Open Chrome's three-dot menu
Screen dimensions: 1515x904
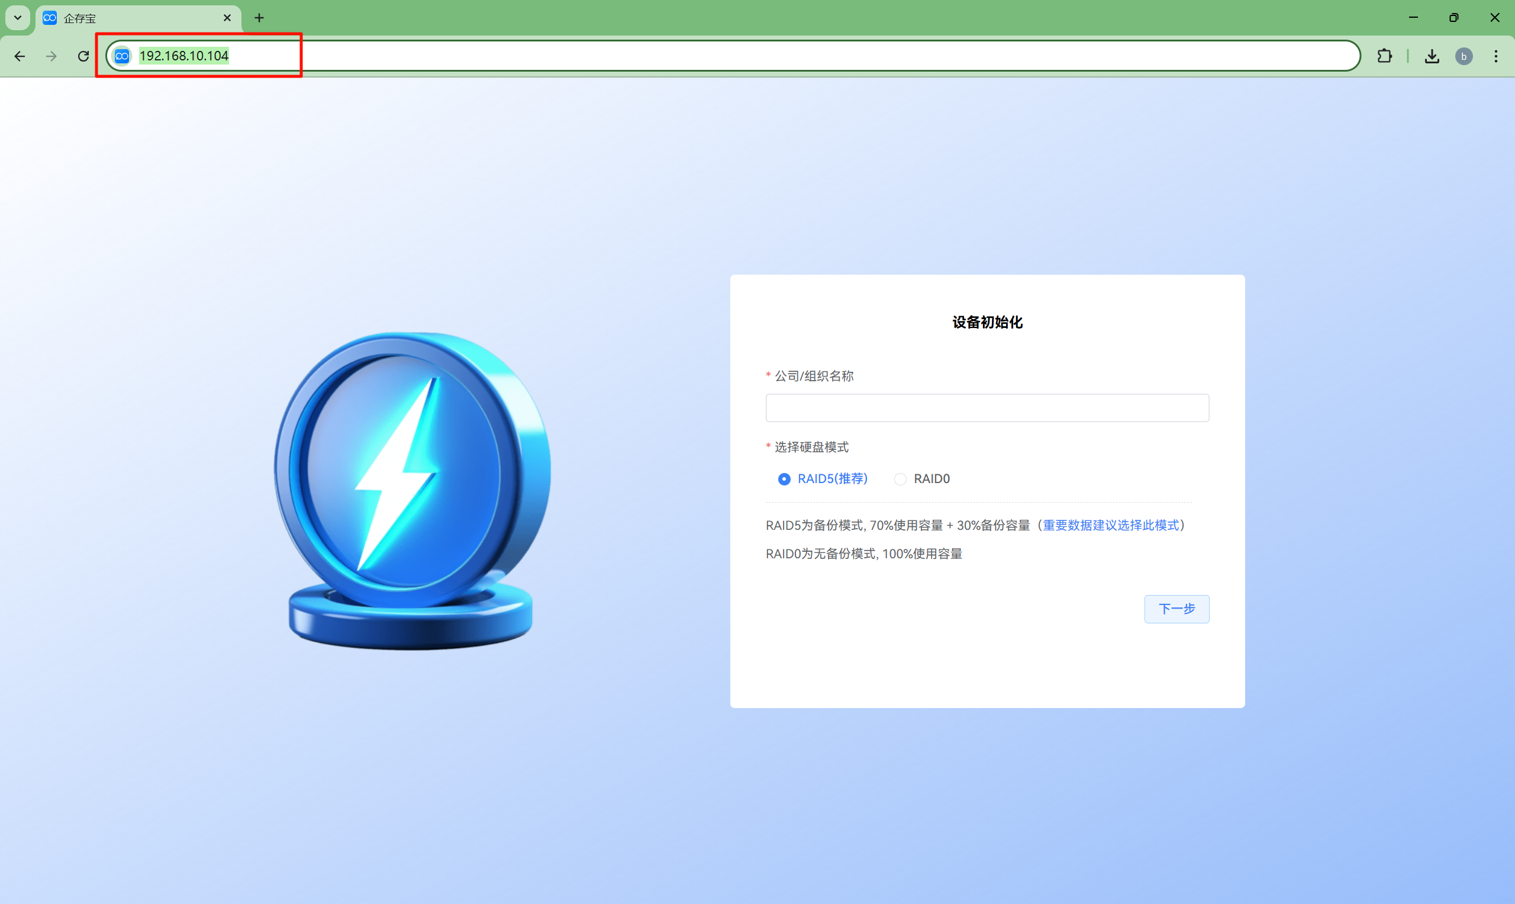pyautogui.click(x=1495, y=56)
